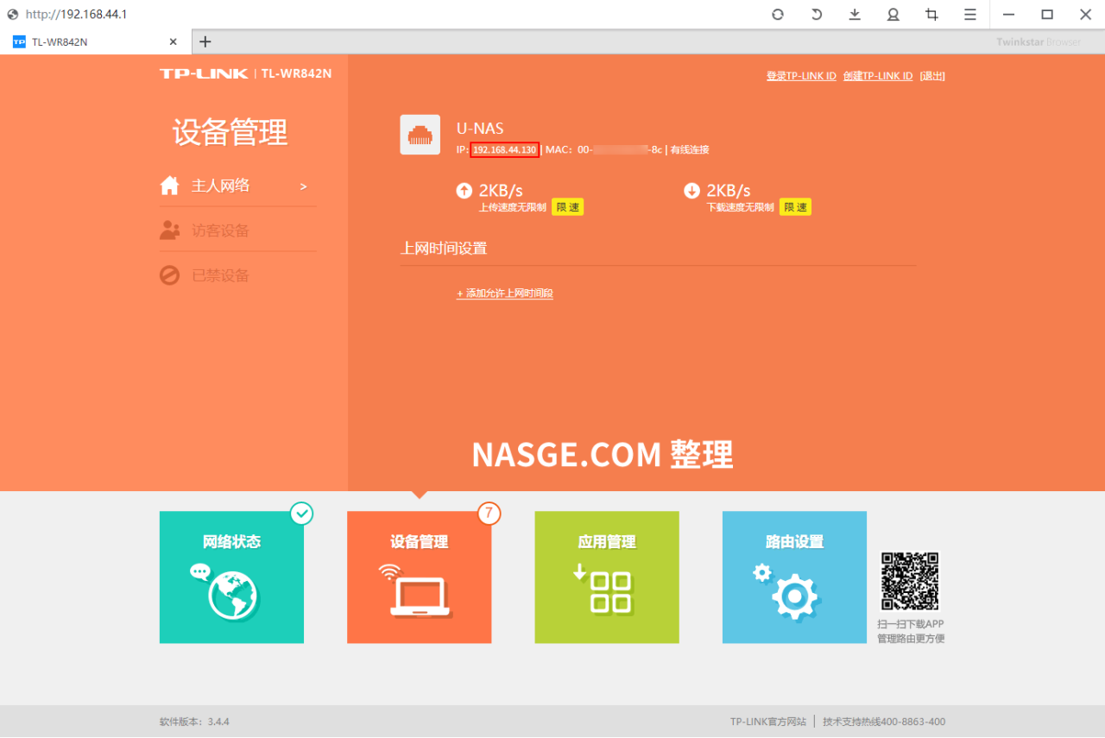This screenshot has width=1105, height=738.
Task: Click the browser refresh icon
Action: click(x=778, y=14)
